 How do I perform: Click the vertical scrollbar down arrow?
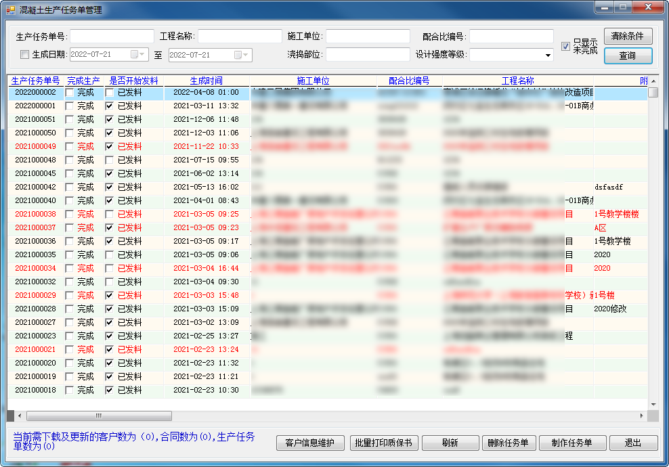[653, 404]
